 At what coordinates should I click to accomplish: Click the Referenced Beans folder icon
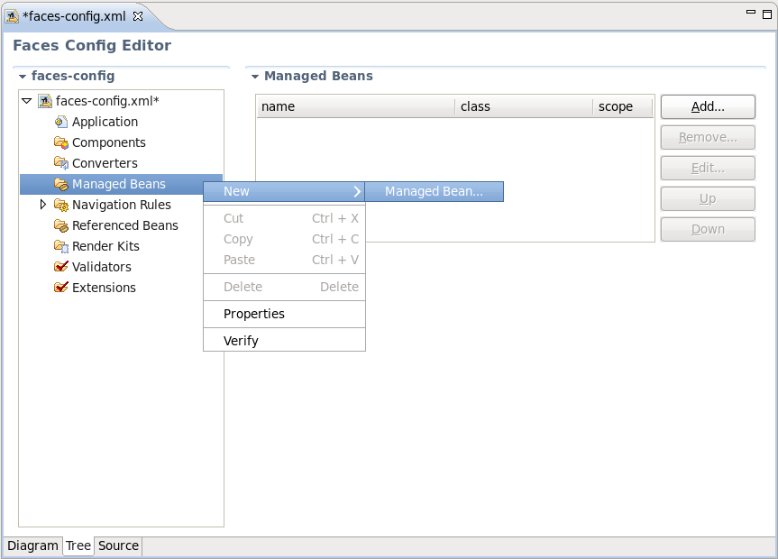pyautogui.click(x=61, y=225)
